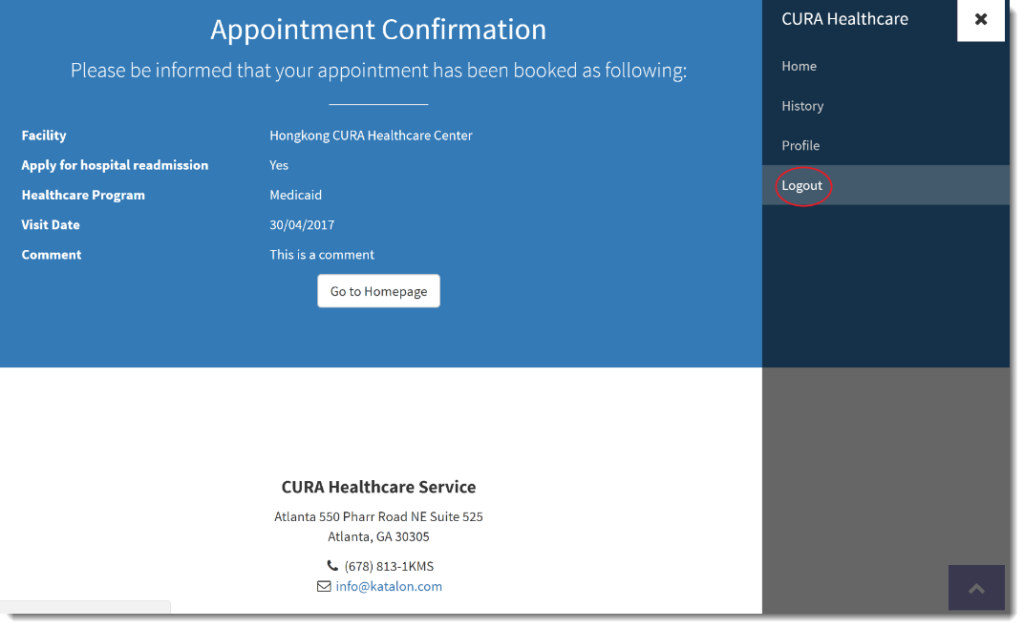Click the scroll-to-top arrow button

click(976, 588)
